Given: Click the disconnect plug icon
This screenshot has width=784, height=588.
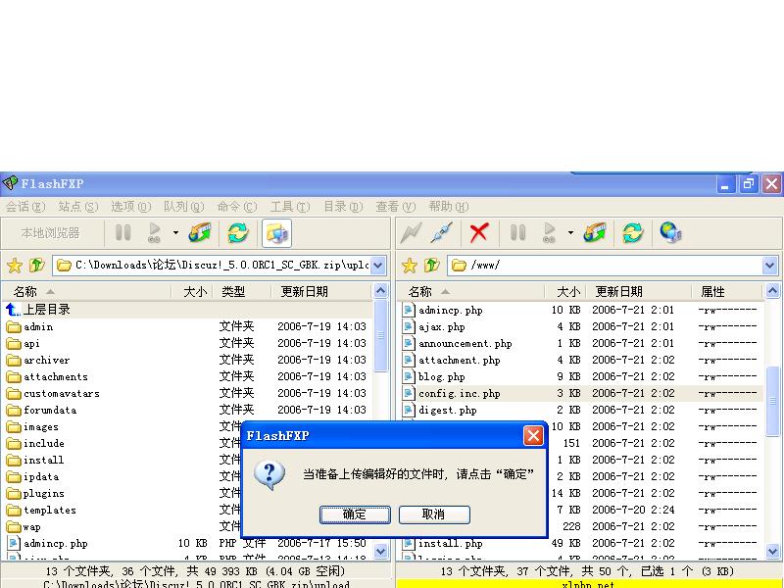Looking at the screenshot, I should coord(442,233).
